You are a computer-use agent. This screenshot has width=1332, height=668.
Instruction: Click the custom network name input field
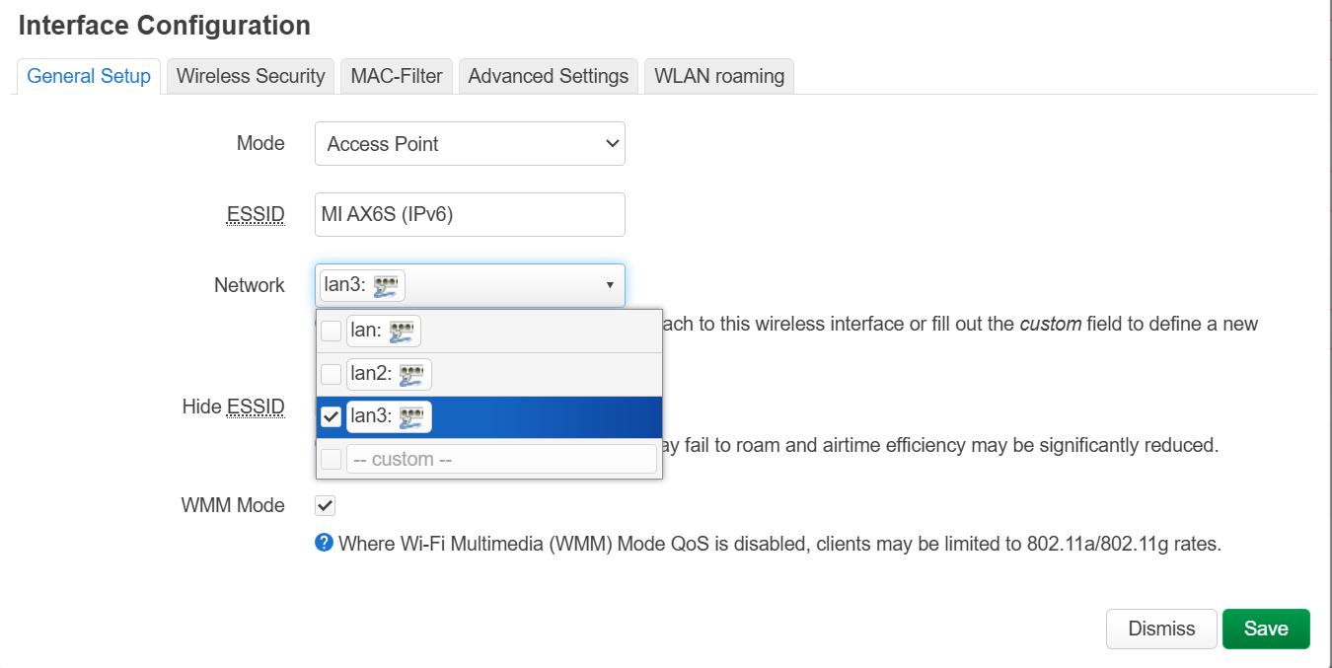pyautogui.click(x=501, y=459)
